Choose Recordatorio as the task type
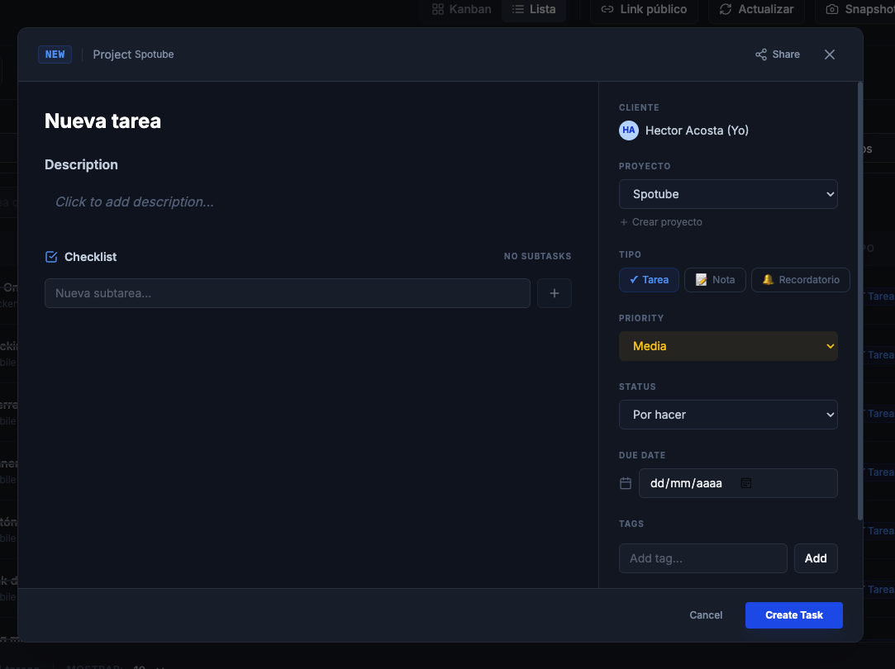Image resolution: width=895 pixels, height=669 pixels. (800, 280)
